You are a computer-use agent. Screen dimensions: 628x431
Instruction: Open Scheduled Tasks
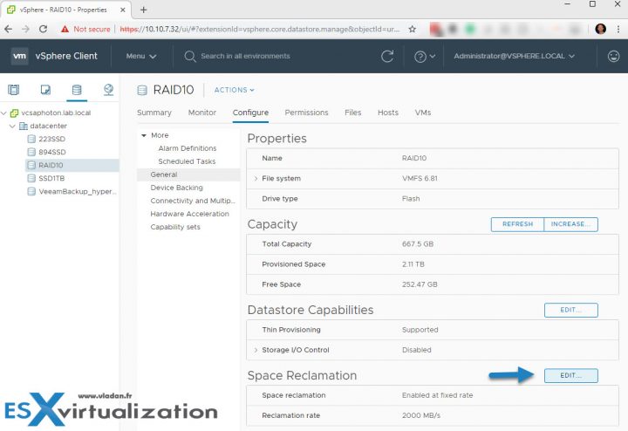point(187,161)
